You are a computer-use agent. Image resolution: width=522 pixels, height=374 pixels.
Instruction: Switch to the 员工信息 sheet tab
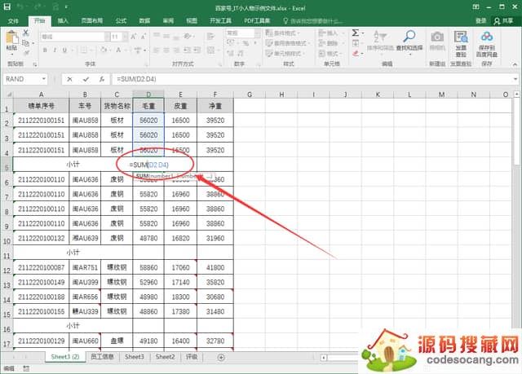click(103, 357)
